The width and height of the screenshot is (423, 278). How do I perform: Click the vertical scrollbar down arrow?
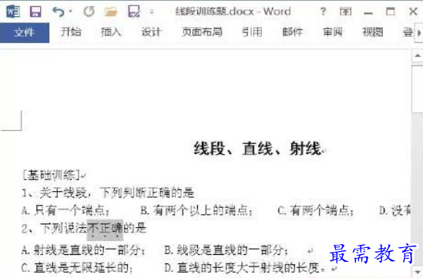click(418, 272)
